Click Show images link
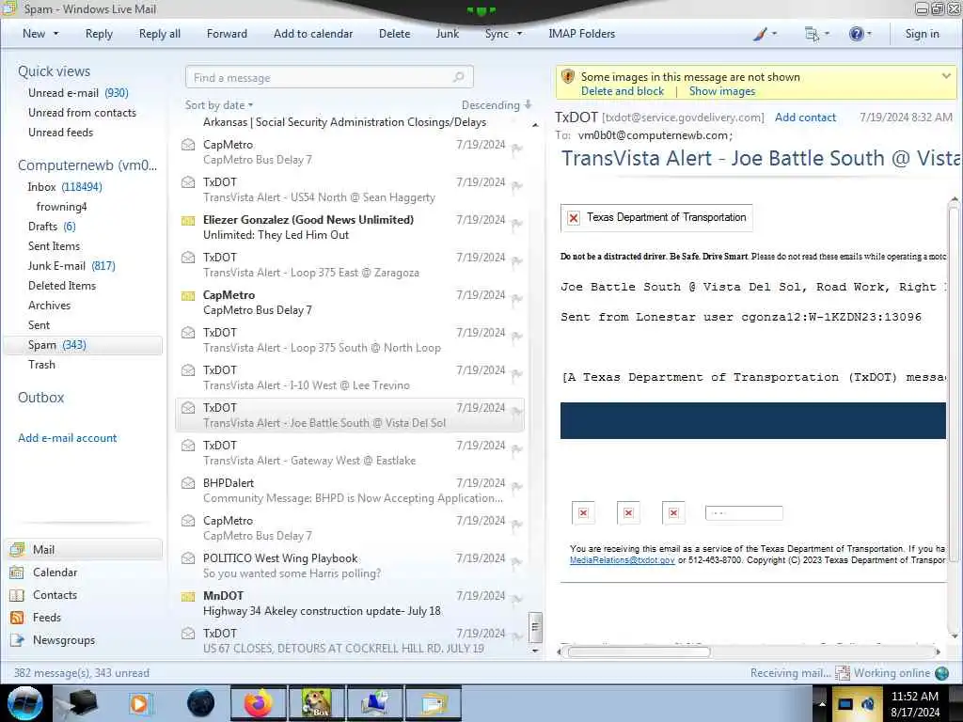The height and width of the screenshot is (722, 963). [x=721, y=91]
